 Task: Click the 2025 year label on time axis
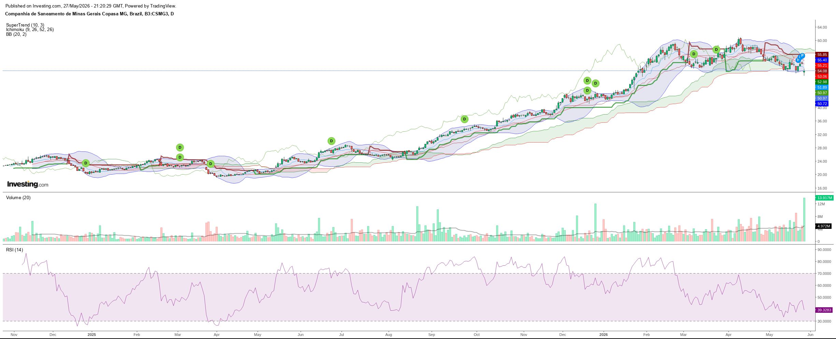[x=92, y=335]
